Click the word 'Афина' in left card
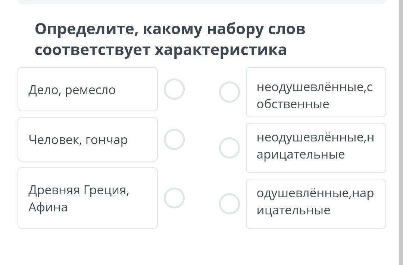 [x=48, y=207]
